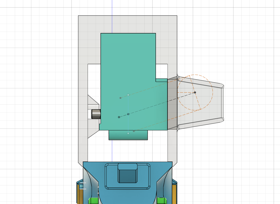Select the orange dashed sketch circle

(x=195, y=92)
